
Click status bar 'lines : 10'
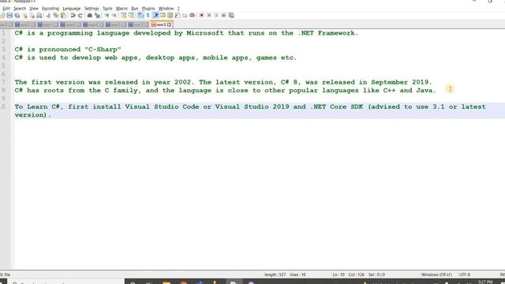click(x=298, y=275)
